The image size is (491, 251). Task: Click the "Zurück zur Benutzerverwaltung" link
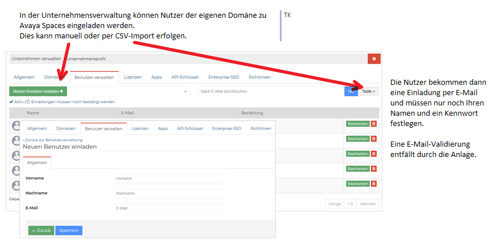53,140
